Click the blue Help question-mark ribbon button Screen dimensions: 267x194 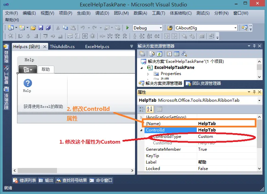(27, 83)
